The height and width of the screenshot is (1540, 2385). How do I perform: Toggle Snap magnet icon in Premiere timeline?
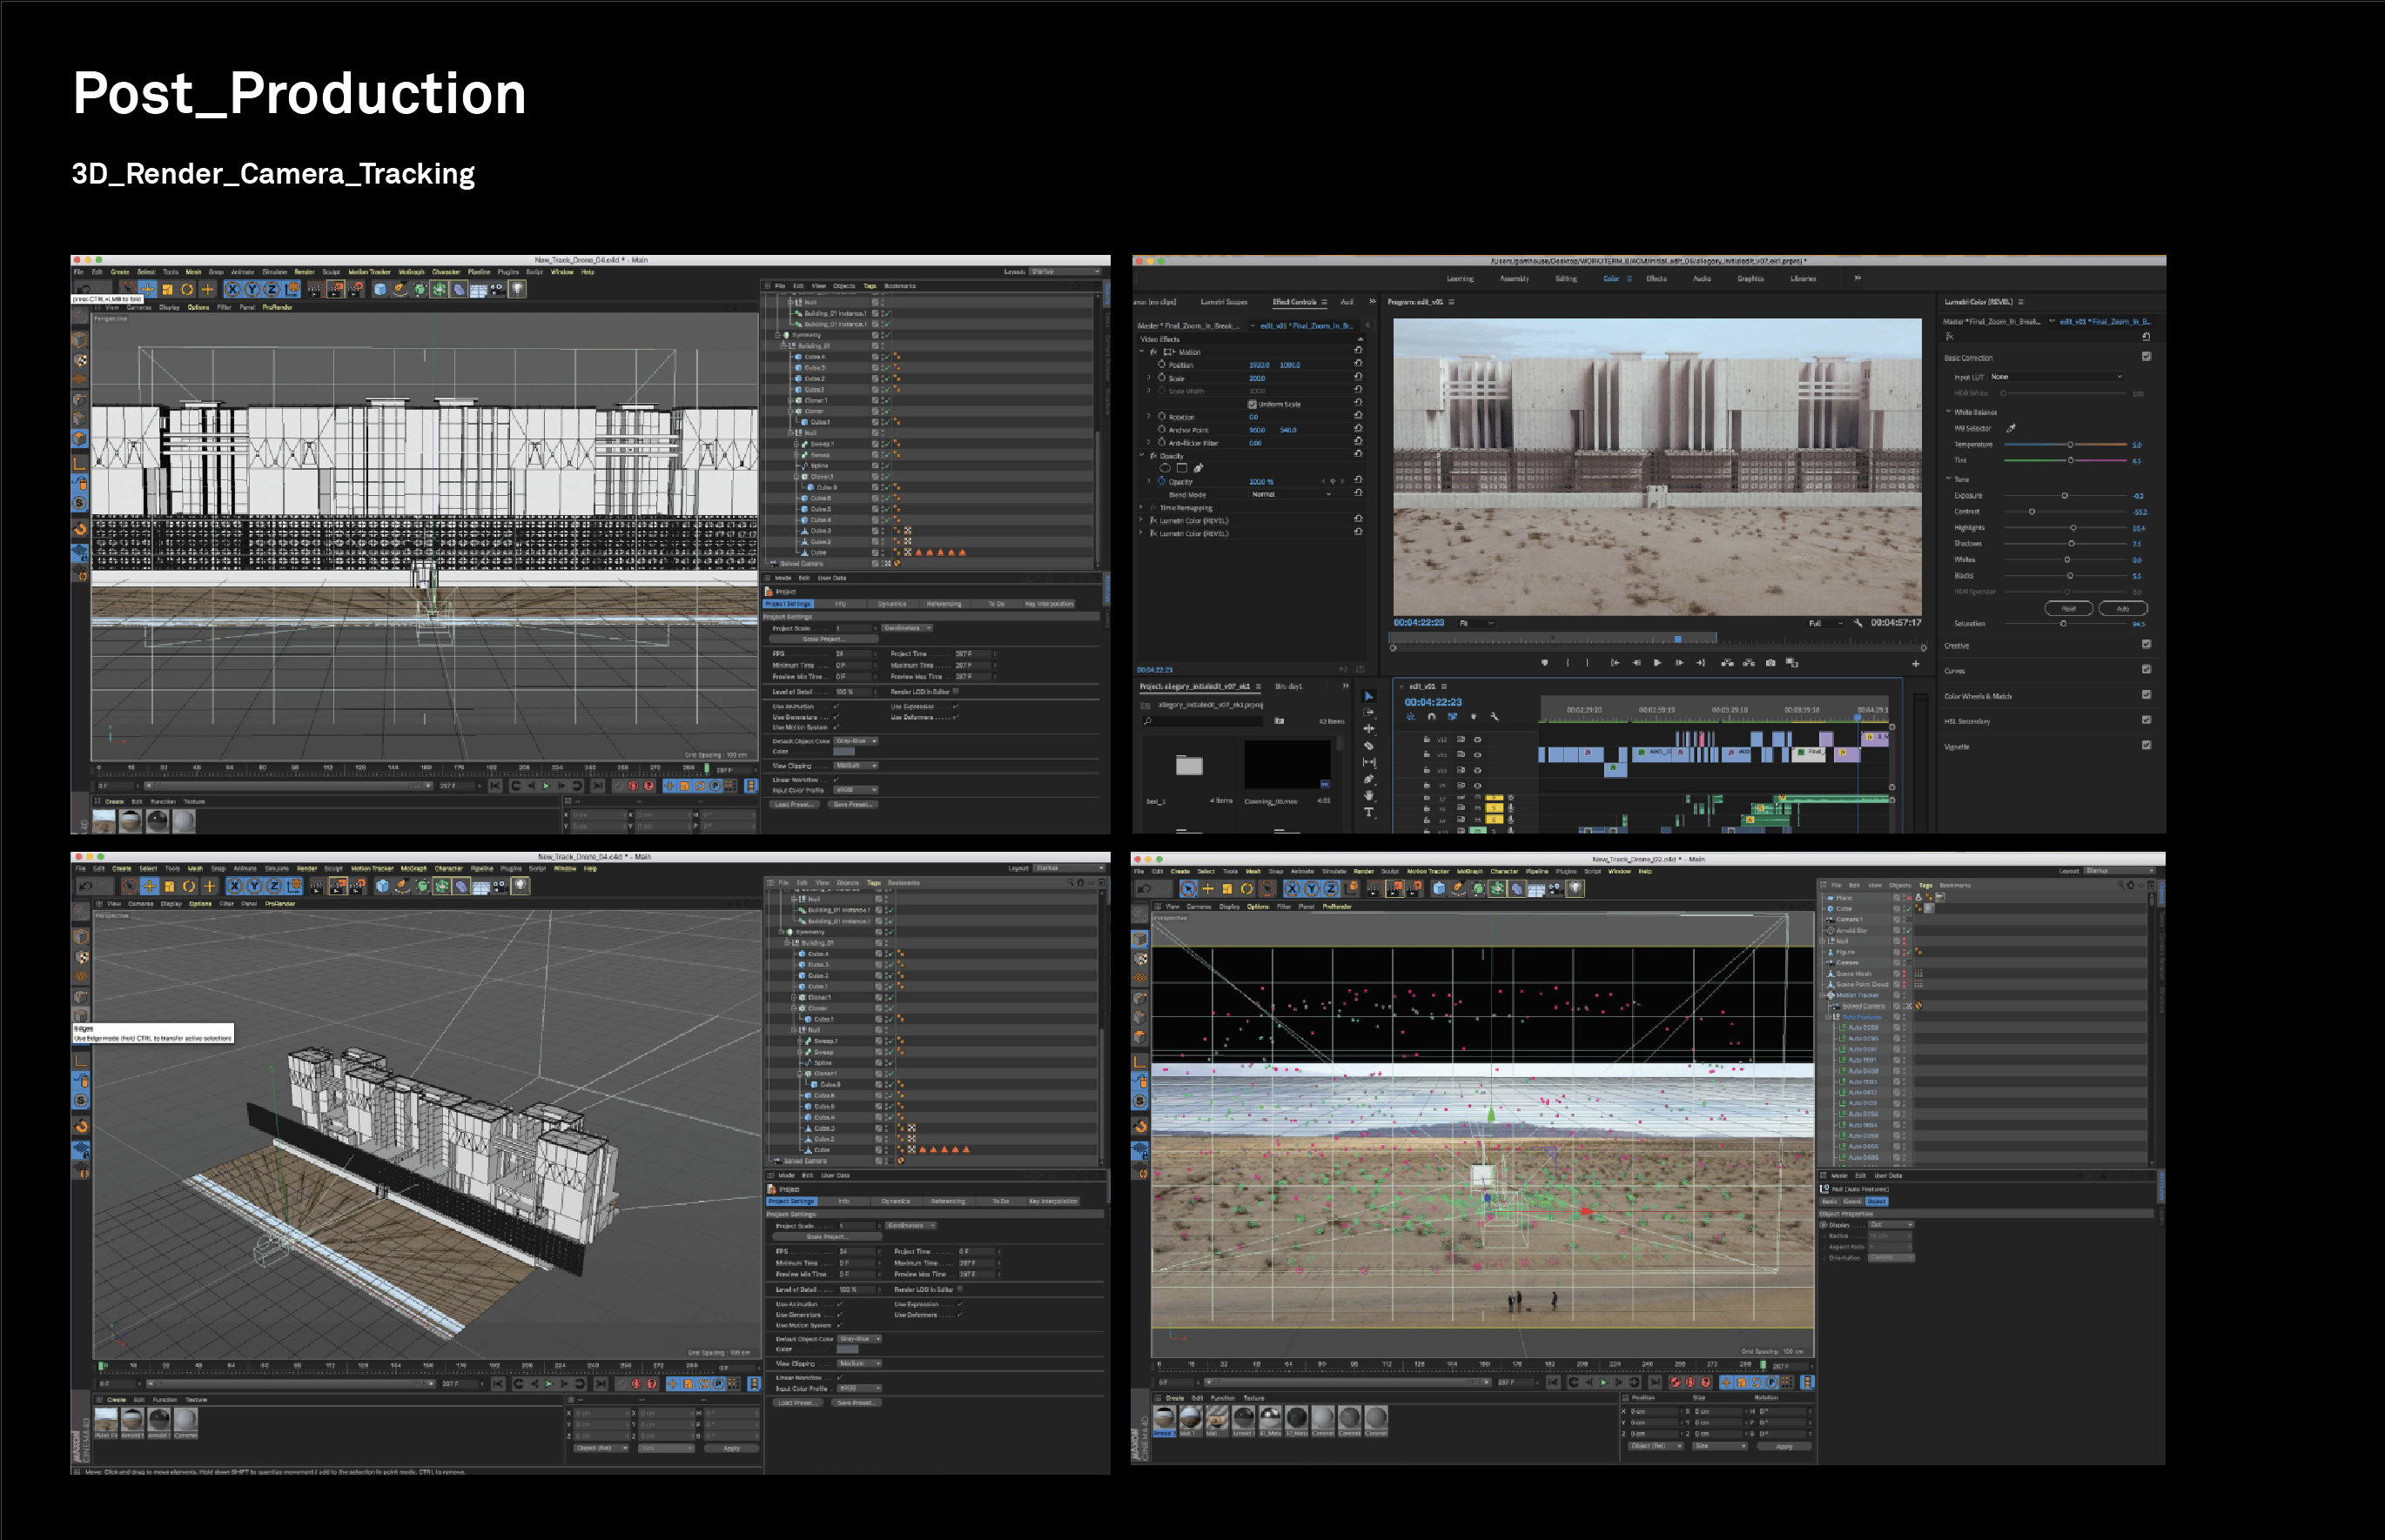click(x=1432, y=716)
